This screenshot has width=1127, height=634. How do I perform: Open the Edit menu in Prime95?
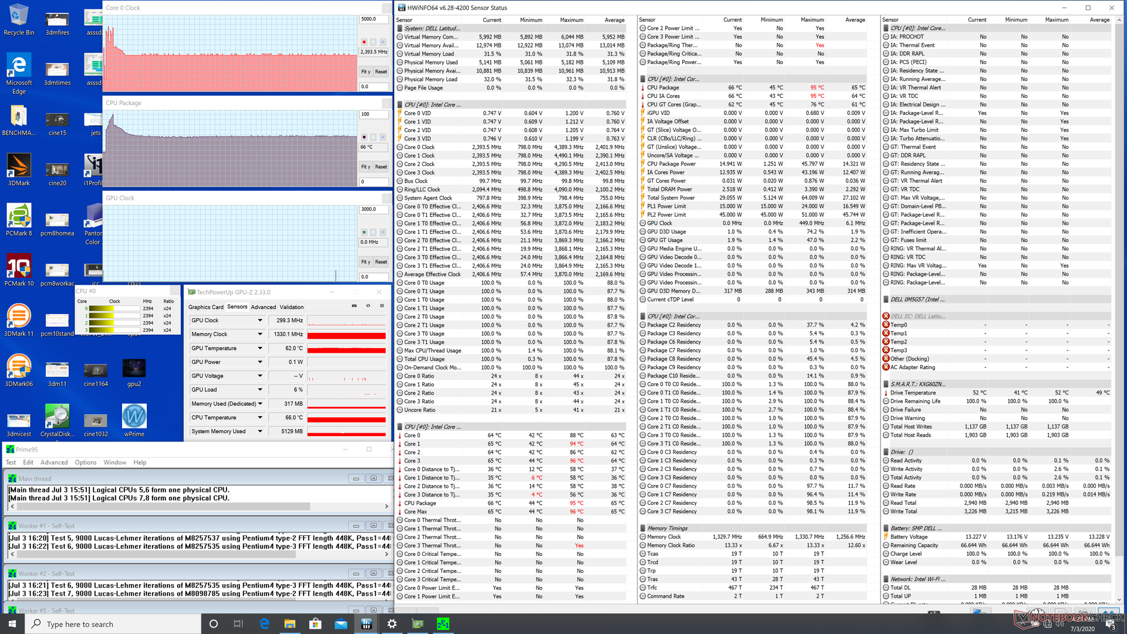[x=28, y=463]
